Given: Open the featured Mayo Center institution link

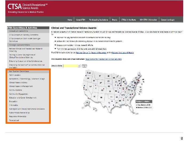Looking at the screenshot, I should click(103, 59).
